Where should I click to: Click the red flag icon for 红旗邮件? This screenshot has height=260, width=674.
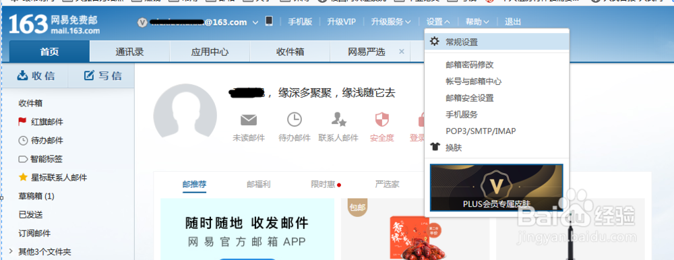[22, 122]
